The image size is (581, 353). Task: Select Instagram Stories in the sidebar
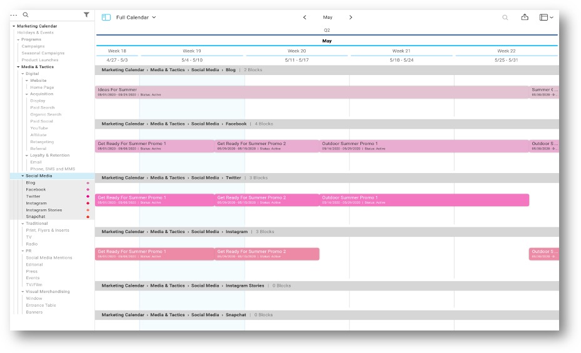coord(44,210)
